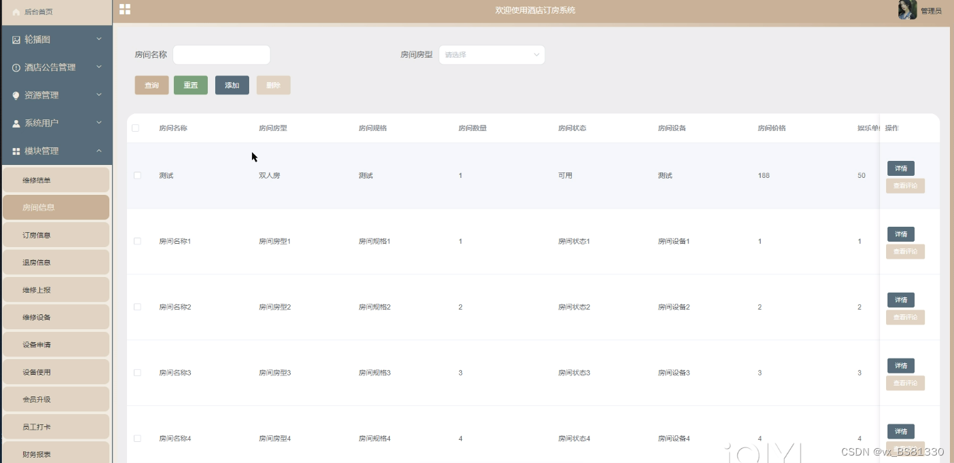954x463 pixels.
Task: Open 详情 for 房间名称2
Action: (901, 300)
